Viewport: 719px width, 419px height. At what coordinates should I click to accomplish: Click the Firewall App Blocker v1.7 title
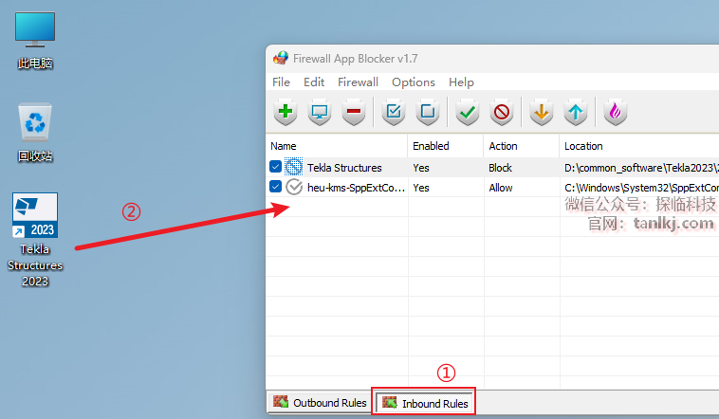click(x=356, y=58)
